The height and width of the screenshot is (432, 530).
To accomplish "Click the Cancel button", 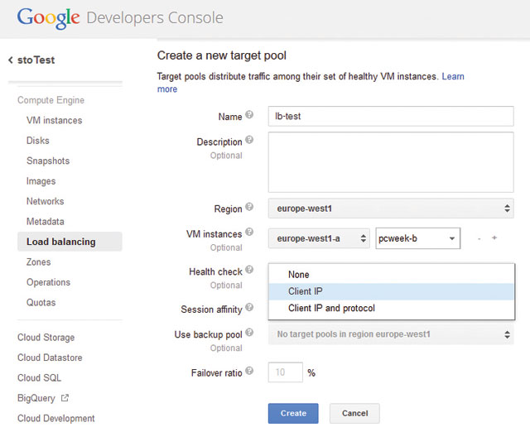I will coord(354,414).
